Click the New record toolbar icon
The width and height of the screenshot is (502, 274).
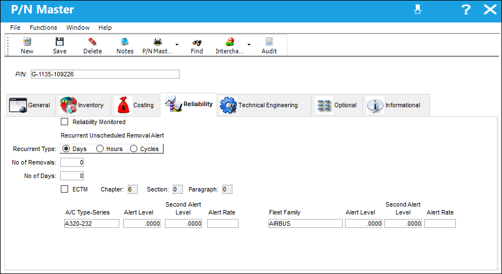tap(27, 42)
